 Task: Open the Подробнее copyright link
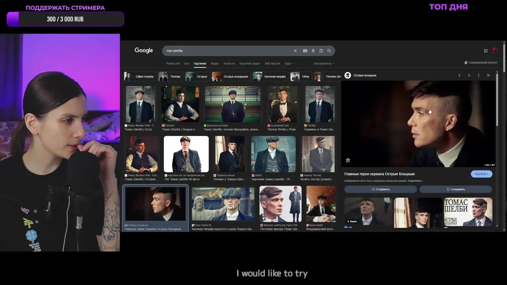(415, 181)
